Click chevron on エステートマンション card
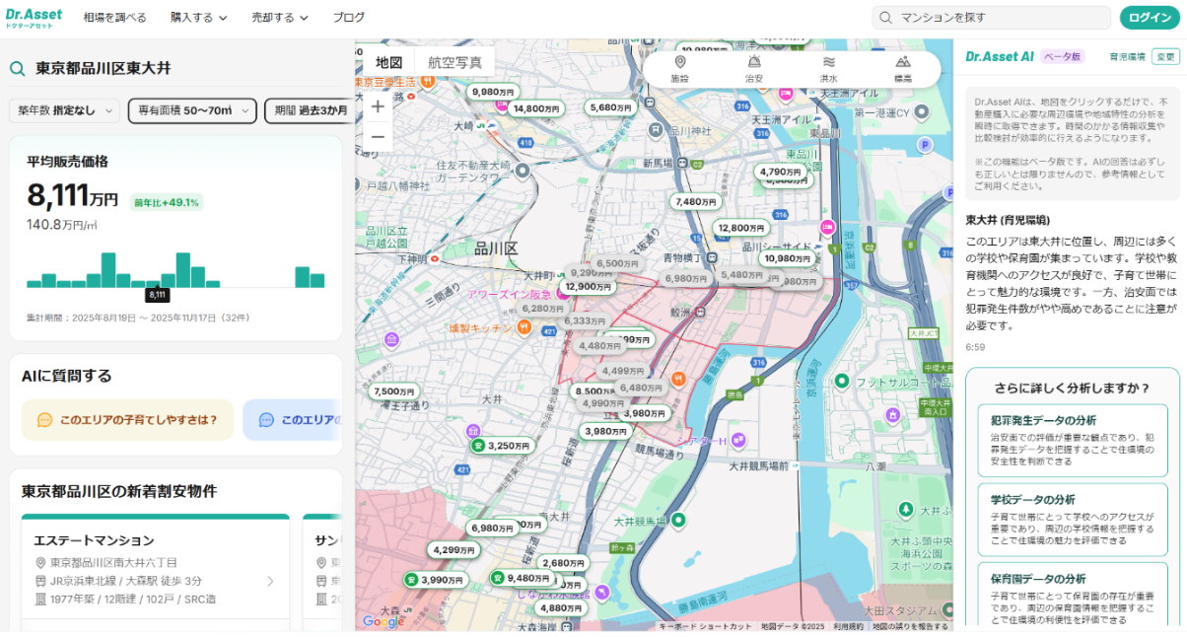Image resolution: width=1187 pixels, height=637 pixels. (270, 581)
